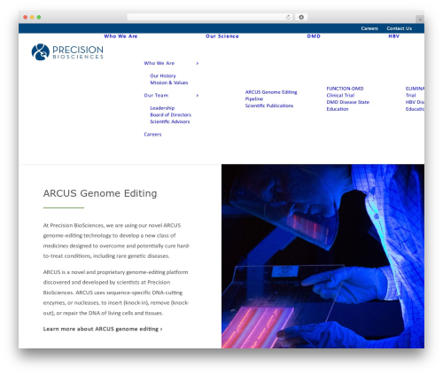Image resolution: width=443 pixels, height=375 pixels.
Task: Expand the Who We Are submenu chevron
Action: 198,63
